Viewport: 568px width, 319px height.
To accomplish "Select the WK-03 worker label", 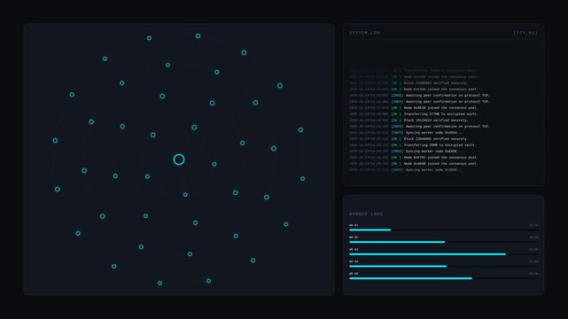I will point(354,250).
